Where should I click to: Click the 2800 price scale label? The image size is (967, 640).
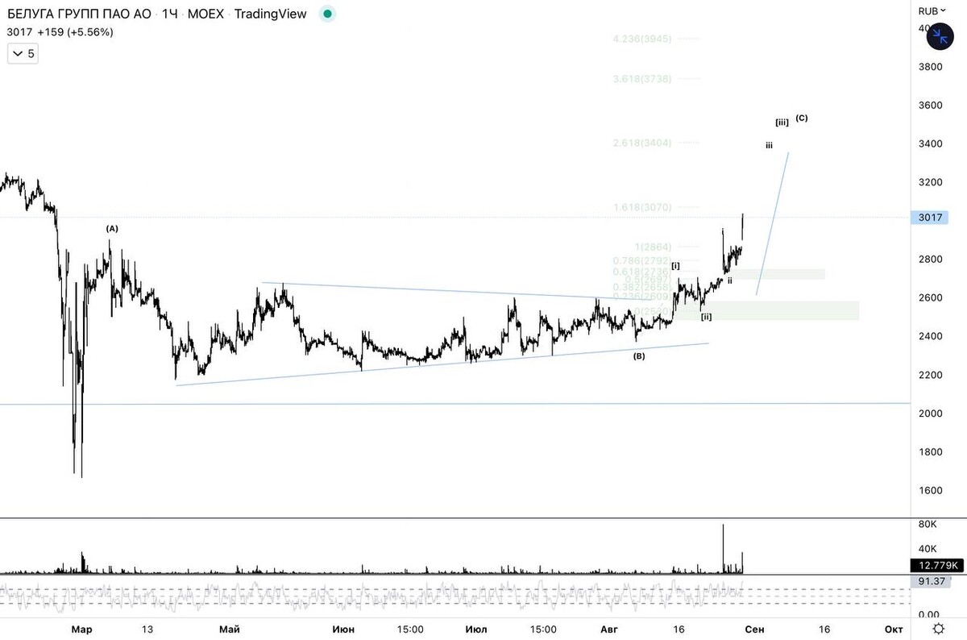click(x=931, y=260)
